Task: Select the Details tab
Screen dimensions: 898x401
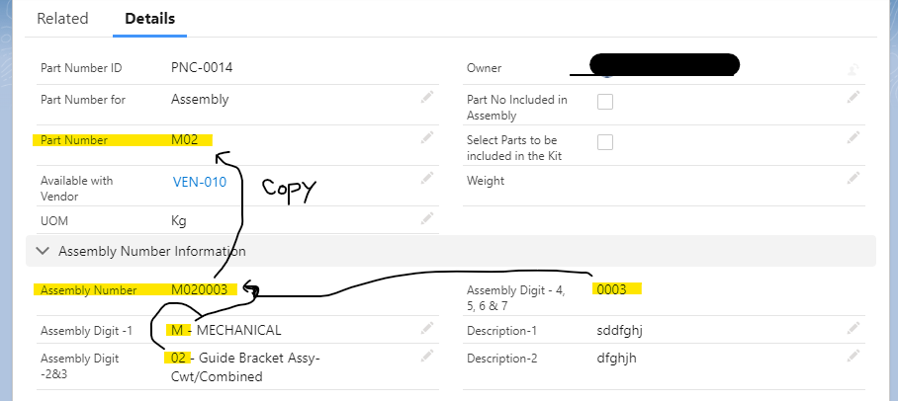Action: [x=149, y=19]
